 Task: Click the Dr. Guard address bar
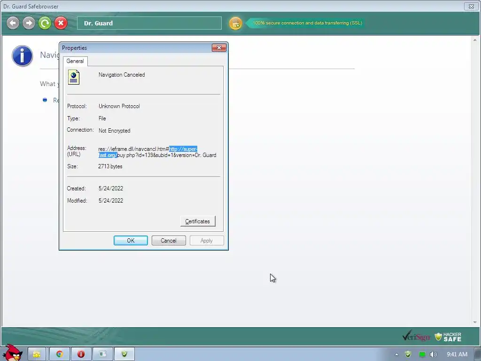pyautogui.click(x=149, y=23)
